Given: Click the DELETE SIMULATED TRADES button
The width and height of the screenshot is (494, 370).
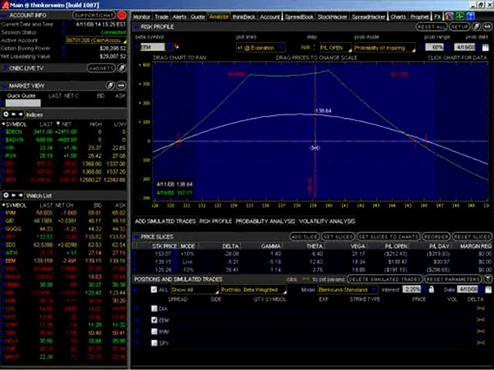Looking at the screenshot, I should pyautogui.click(x=384, y=279).
